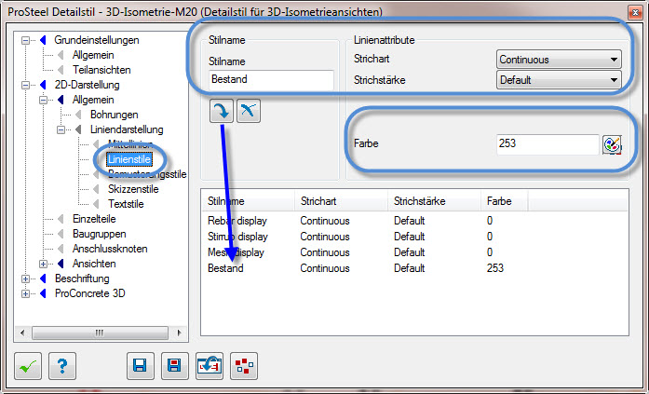Select the Baugruppen tree item

point(100,234)
